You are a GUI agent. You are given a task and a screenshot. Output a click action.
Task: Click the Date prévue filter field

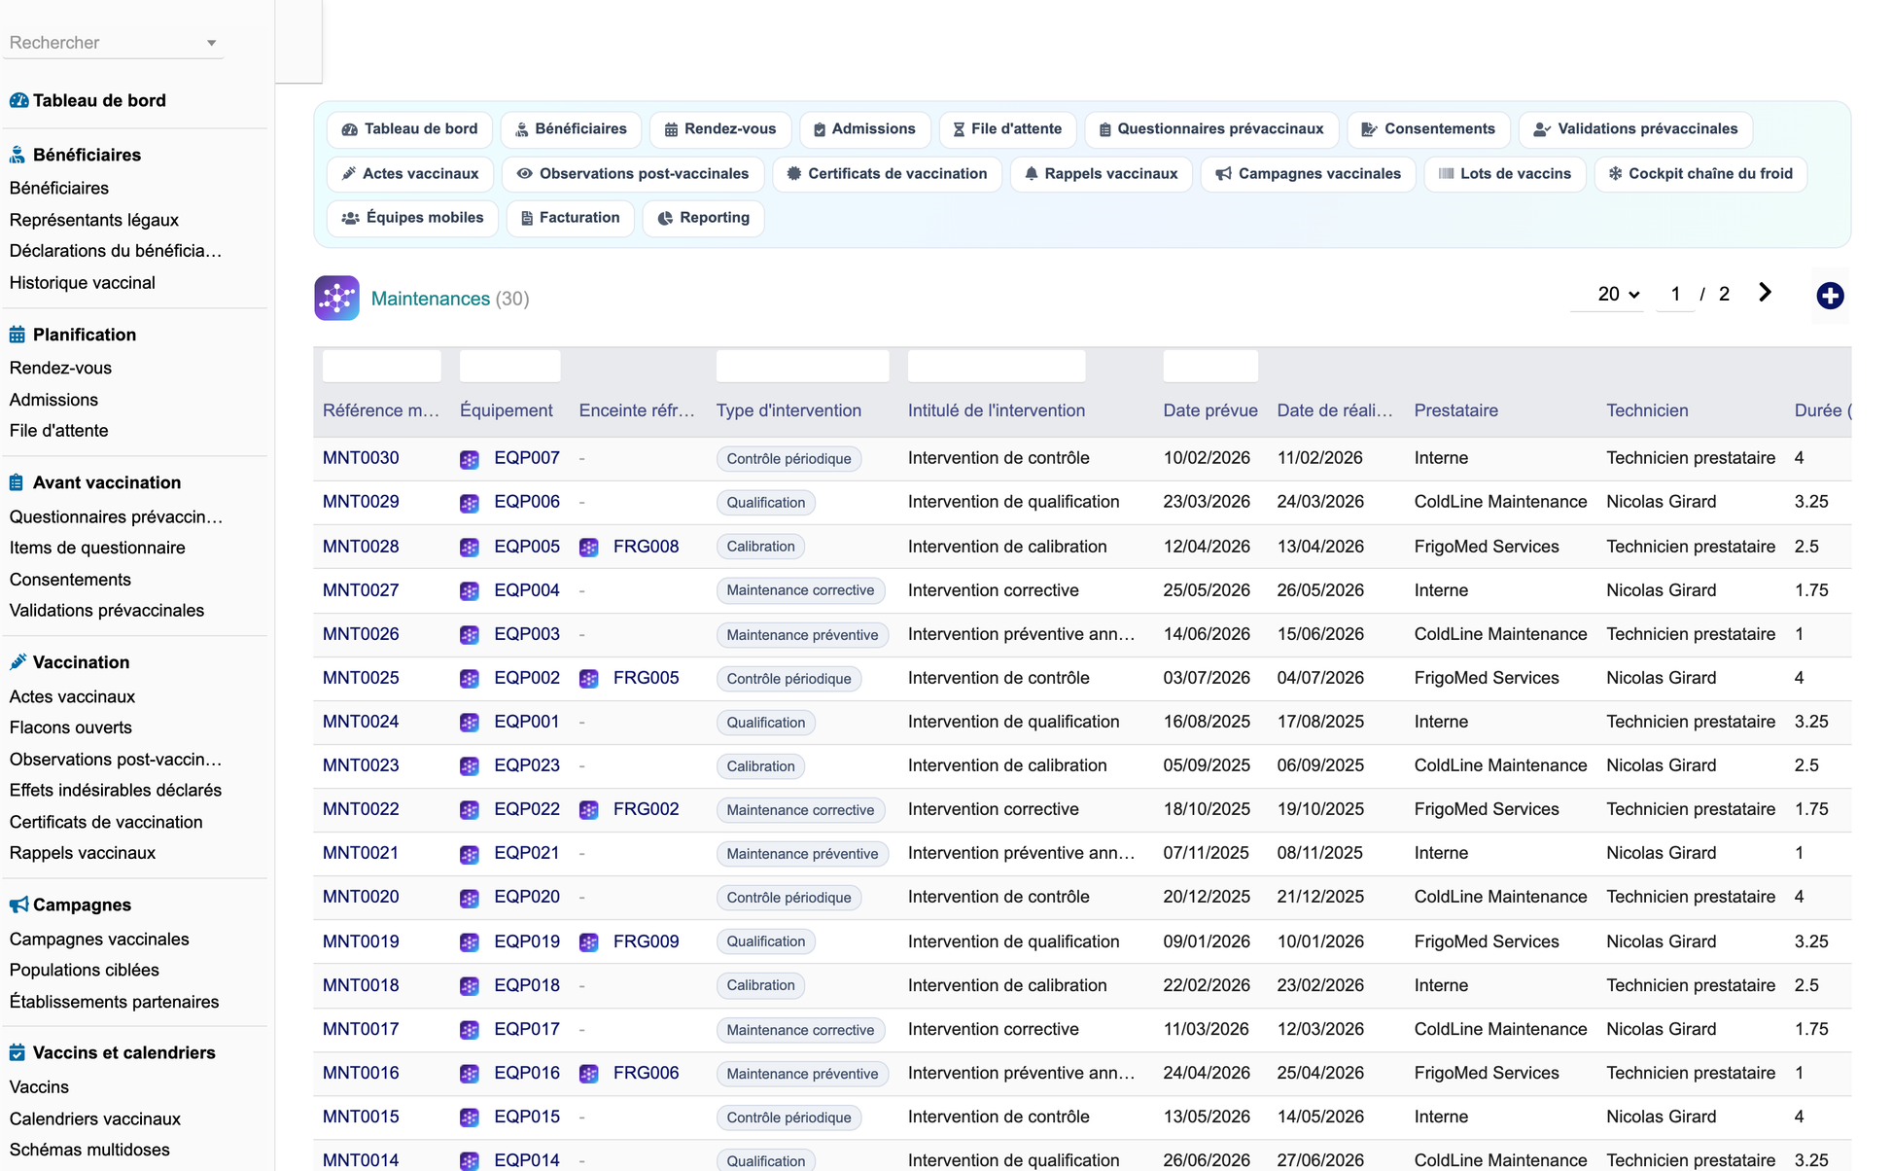[1210, 366]
